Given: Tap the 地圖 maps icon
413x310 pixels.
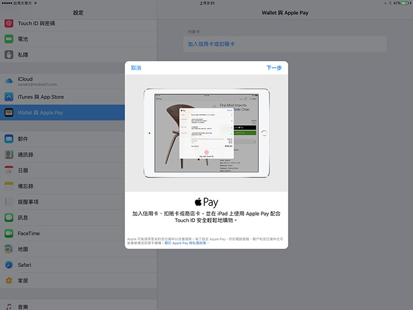Looking at the screenshot, I should click(x=9, y=249).
